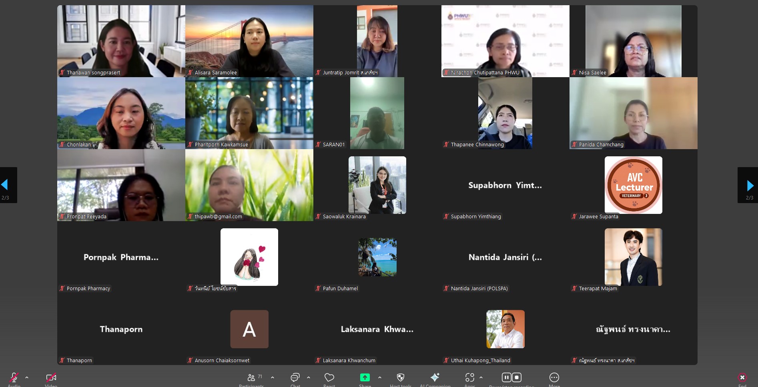Open Host tools shield icon
The height and width of the screenshot is (387, 758).
[400, 378]
